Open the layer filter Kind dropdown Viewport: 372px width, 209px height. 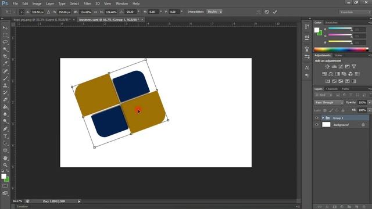(x=324, y=95)
